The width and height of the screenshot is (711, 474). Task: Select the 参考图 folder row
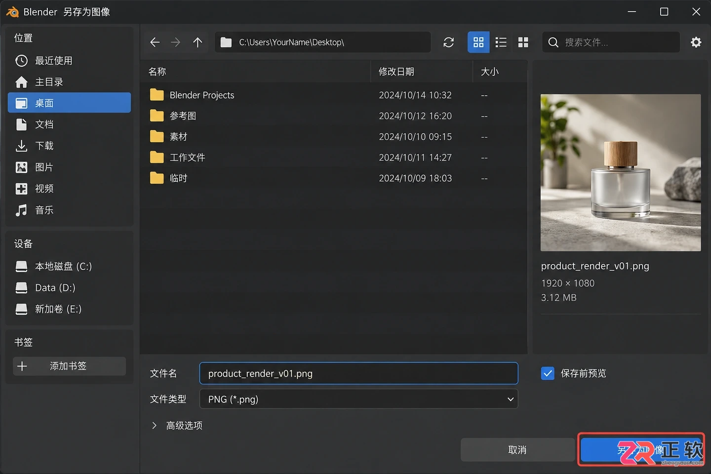pyautogui.click(x=334, y=116)
